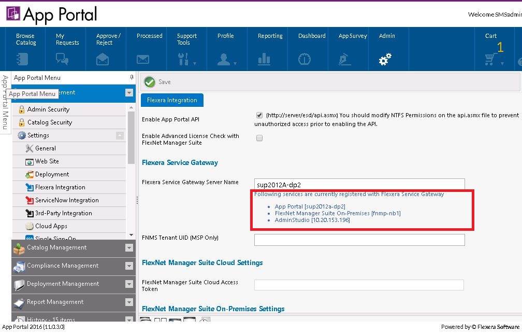Image resolution: width=522 pixels, height=333 pixels.
Task: Expand the Catalog Management section
Action: (x=129, y=247)
